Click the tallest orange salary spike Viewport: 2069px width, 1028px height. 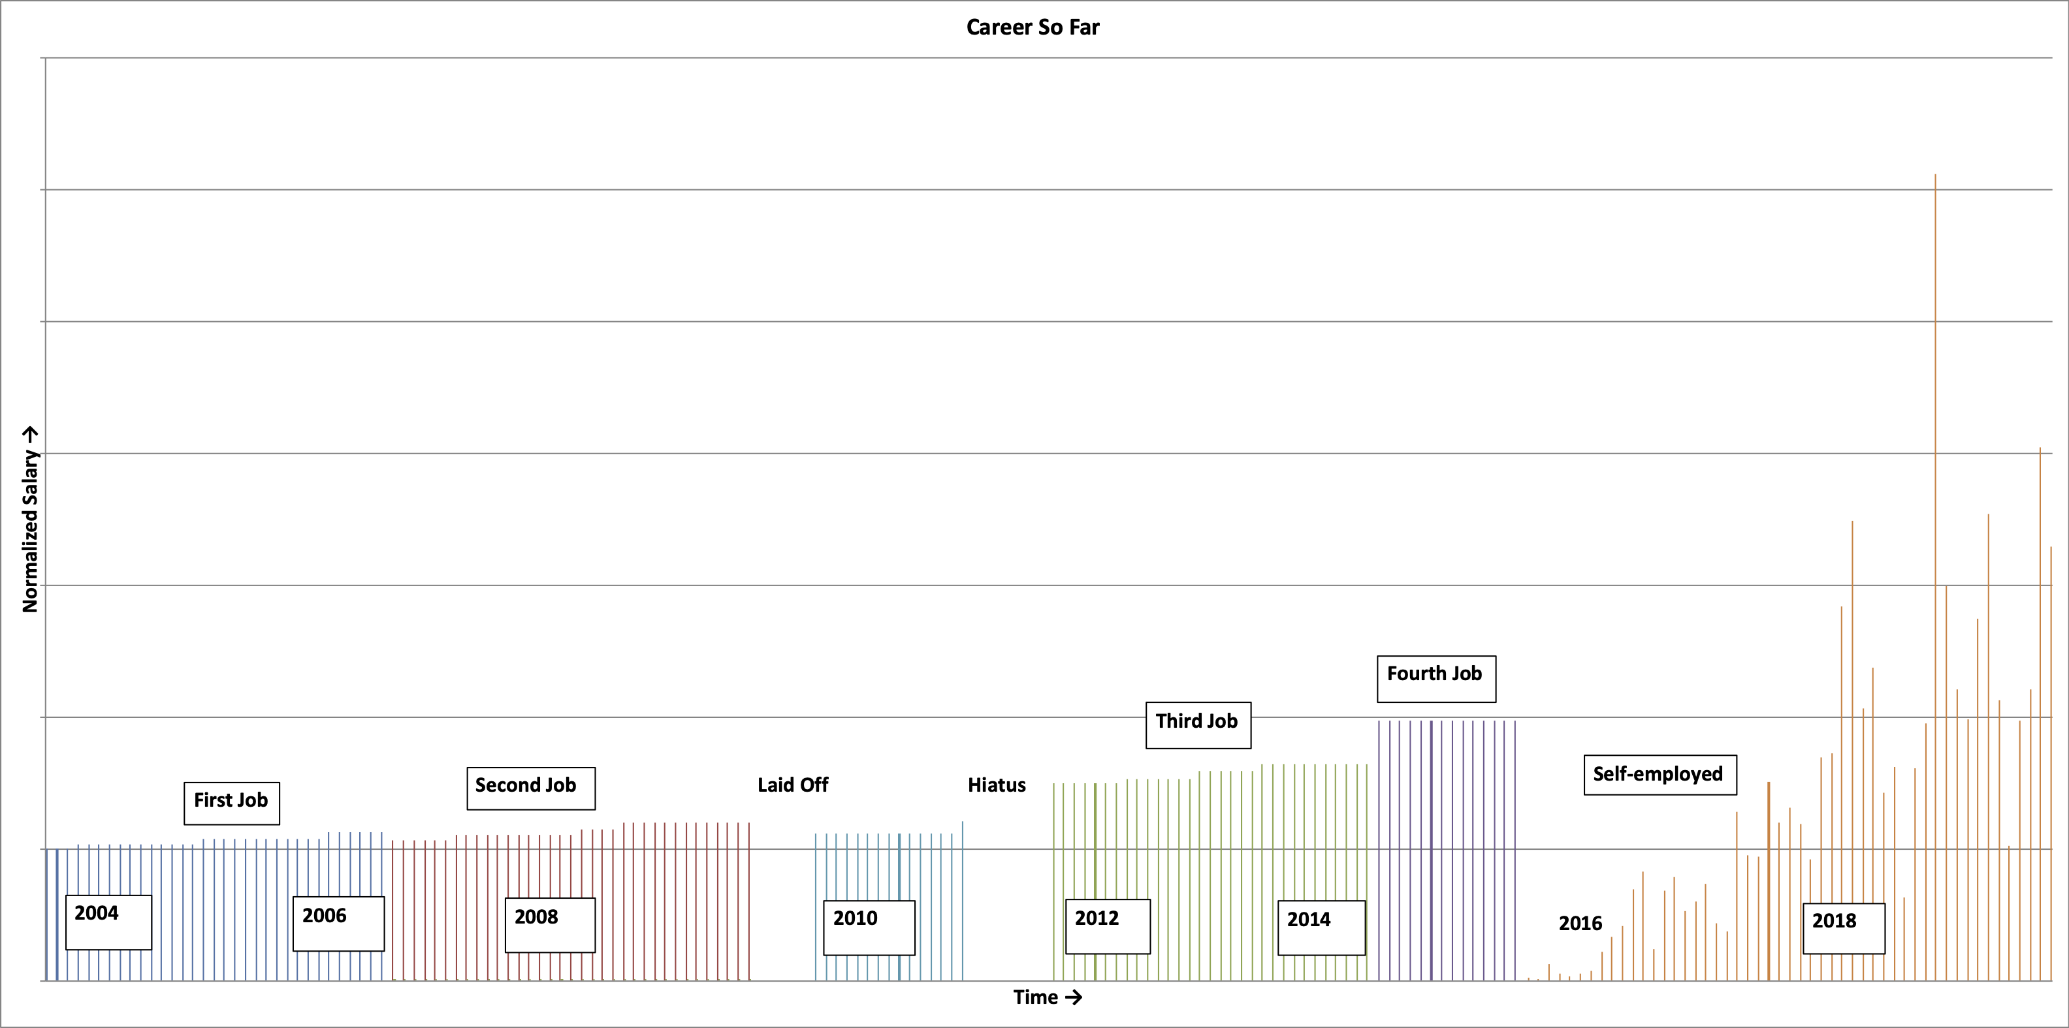[1935, 577]
